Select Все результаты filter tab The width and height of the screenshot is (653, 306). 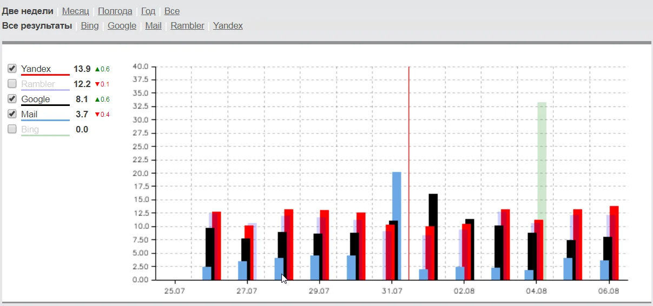point(37,25)
